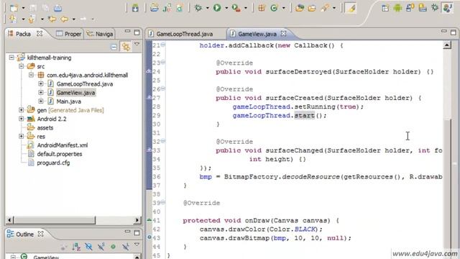The width and height of the screenshot is (460, 259).
Task: Expand the Android 2.2 library node
Action: (22, 119)
